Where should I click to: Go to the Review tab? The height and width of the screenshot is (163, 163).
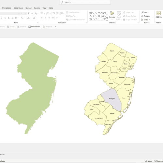(37, 8)
